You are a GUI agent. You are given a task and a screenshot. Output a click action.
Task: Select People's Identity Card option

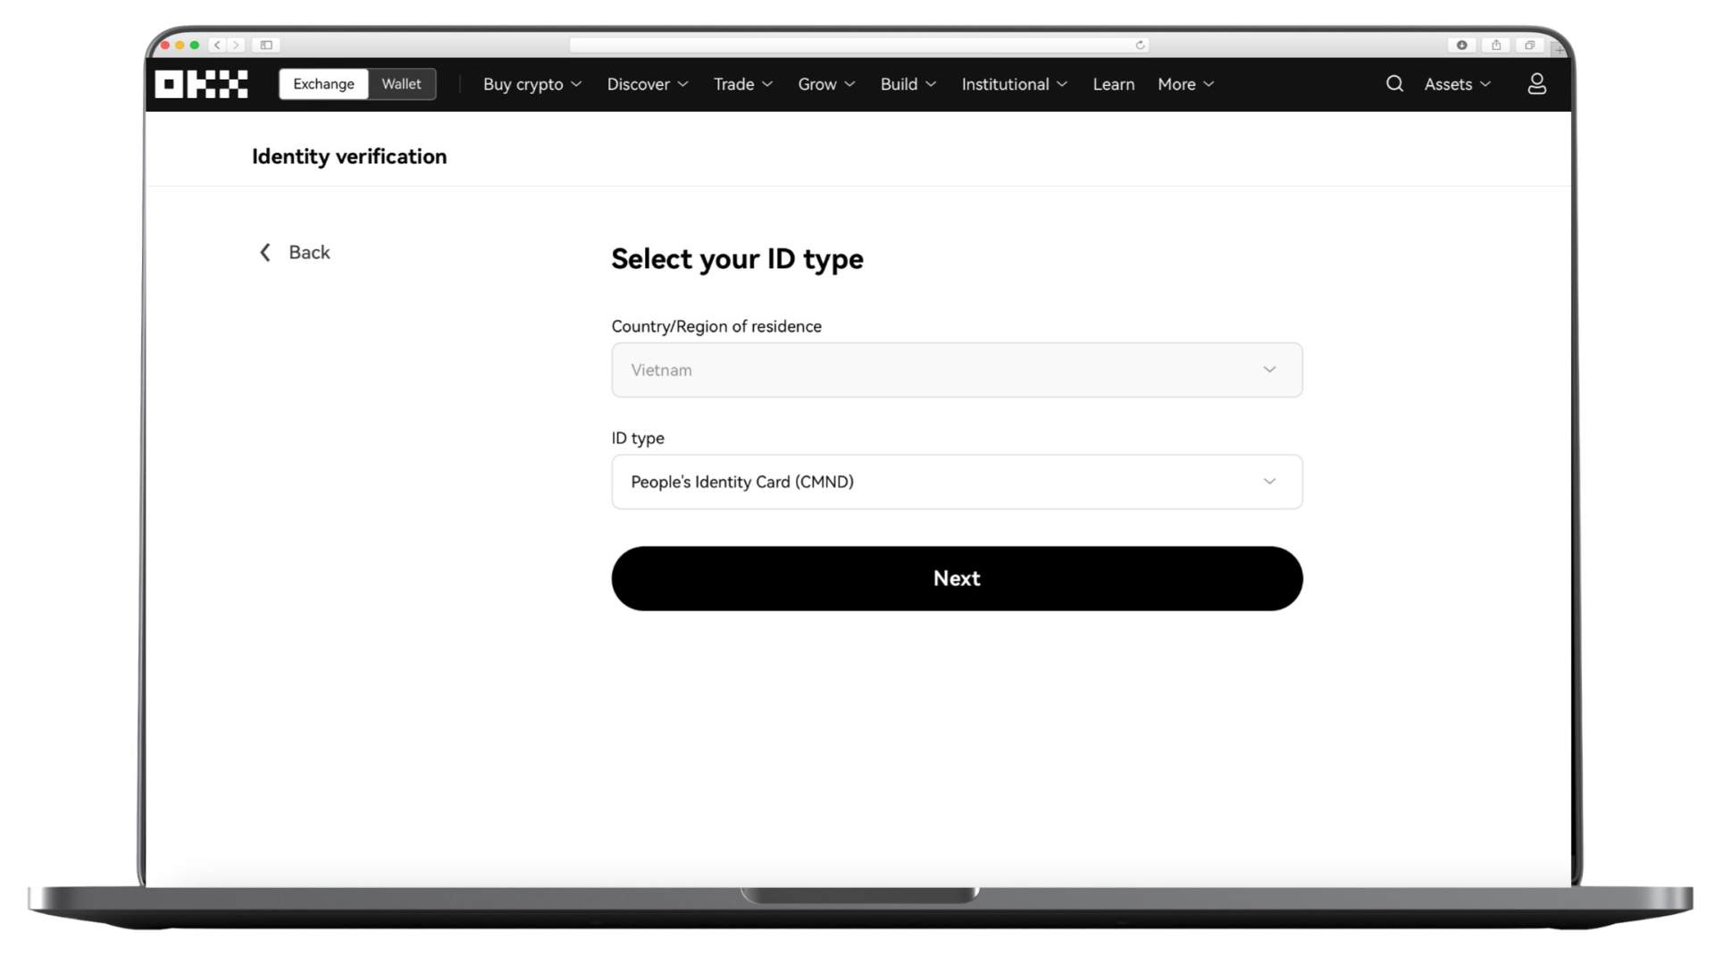point(957,481)
